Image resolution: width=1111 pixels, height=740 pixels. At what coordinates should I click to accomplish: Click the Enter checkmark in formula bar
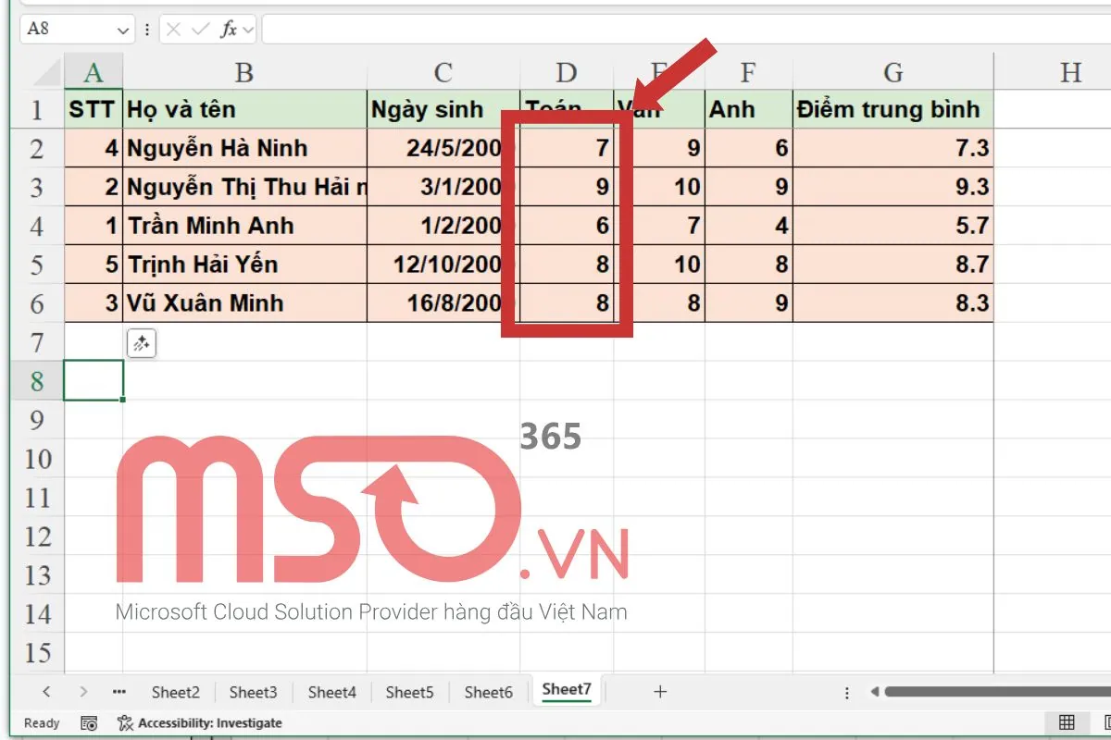pos(199,30)
